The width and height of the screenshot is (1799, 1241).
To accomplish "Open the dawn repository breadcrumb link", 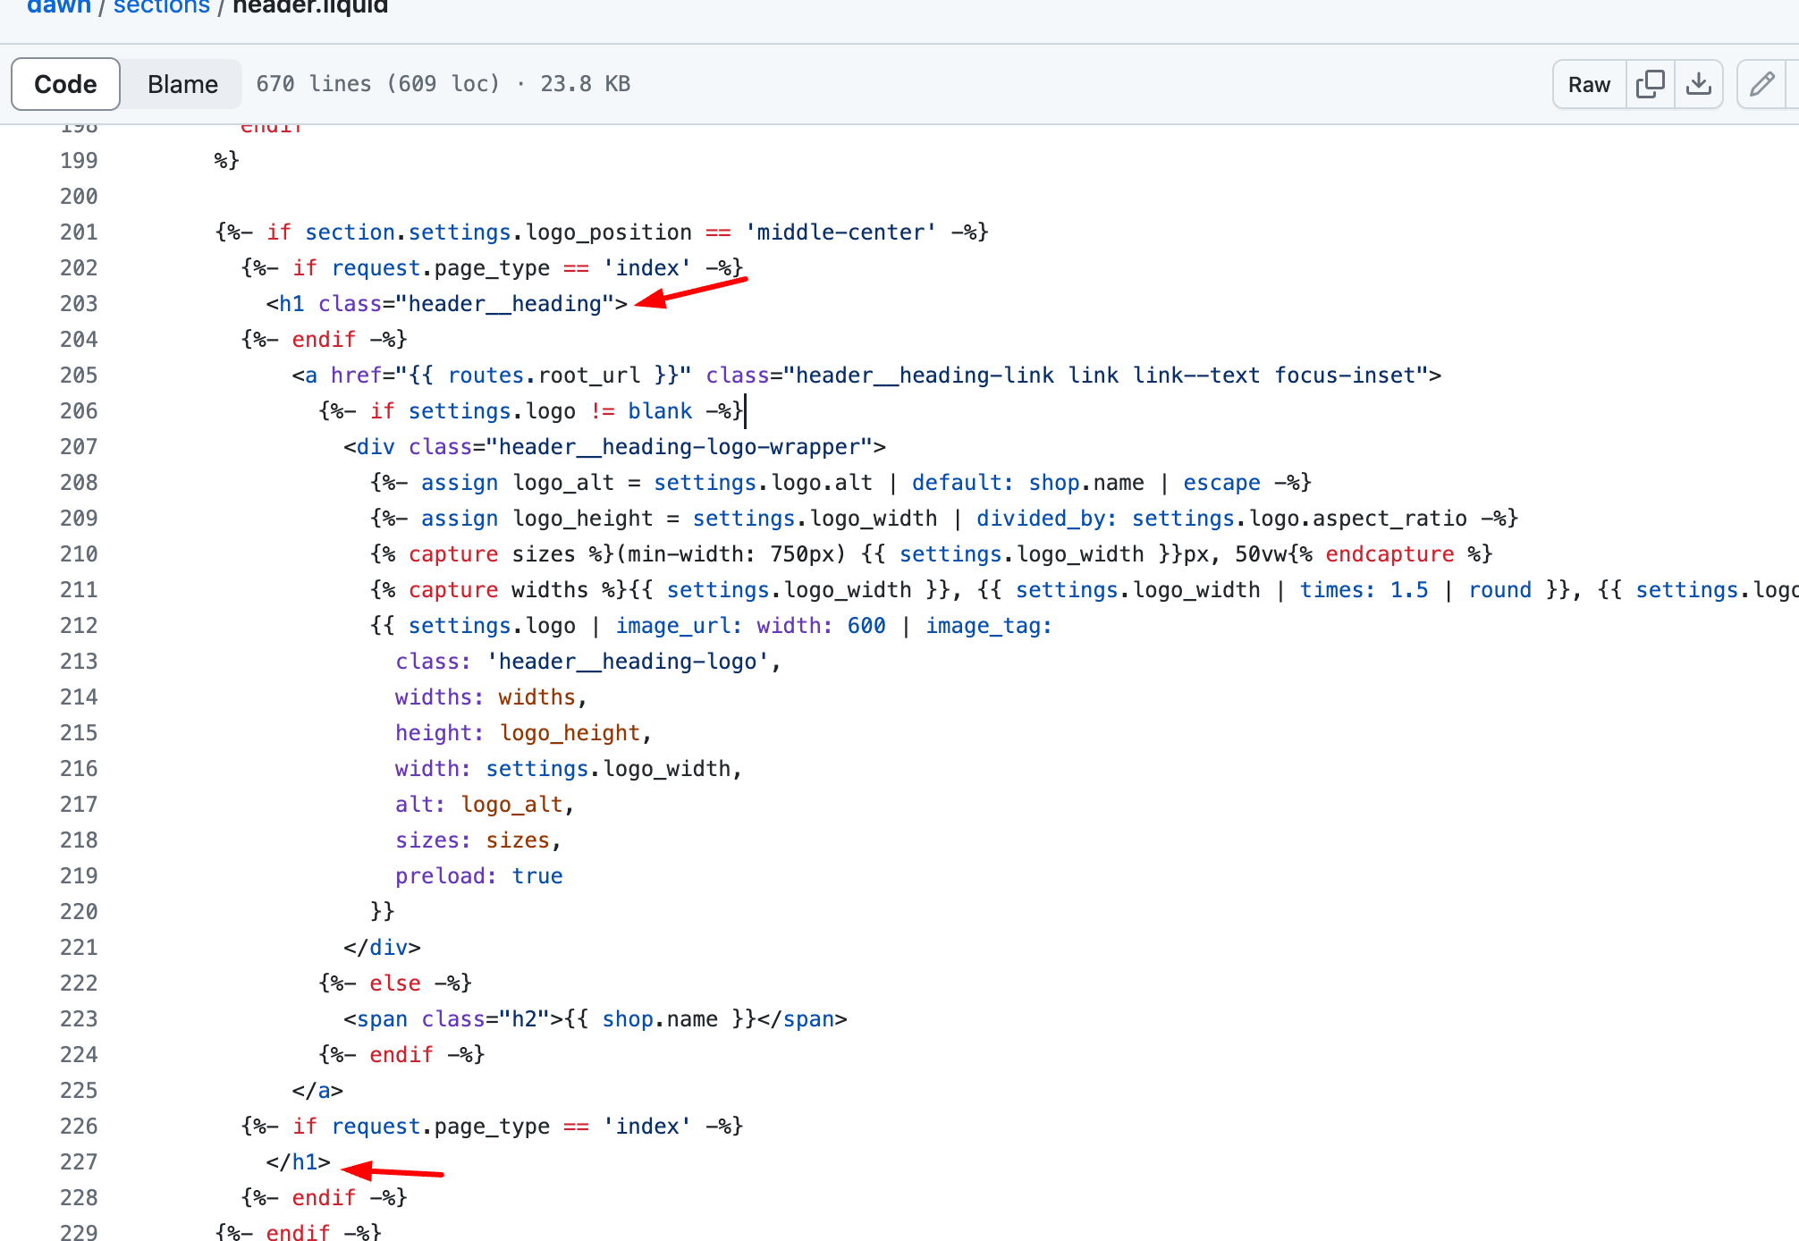I will 59,7.
